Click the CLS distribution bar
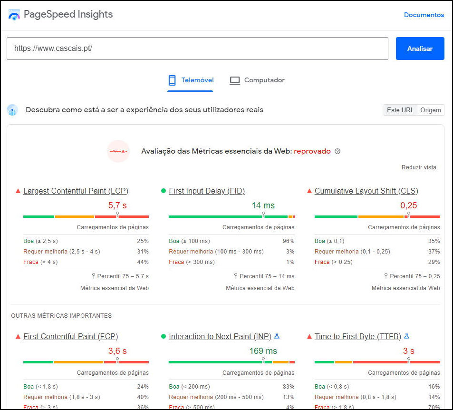Screen dimensions: 453x410 point(377,216)
